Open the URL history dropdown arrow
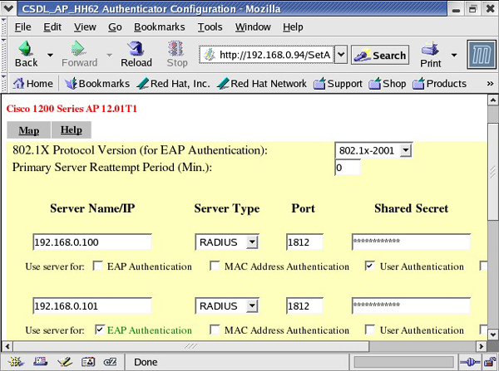 (340, 55)
